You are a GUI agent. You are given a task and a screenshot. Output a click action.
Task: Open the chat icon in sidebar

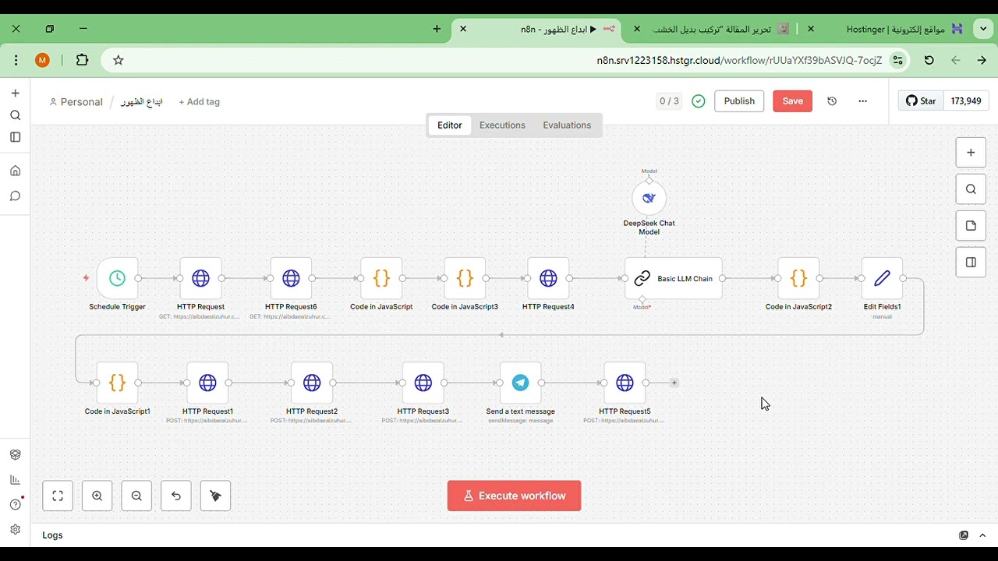[15, 196]
